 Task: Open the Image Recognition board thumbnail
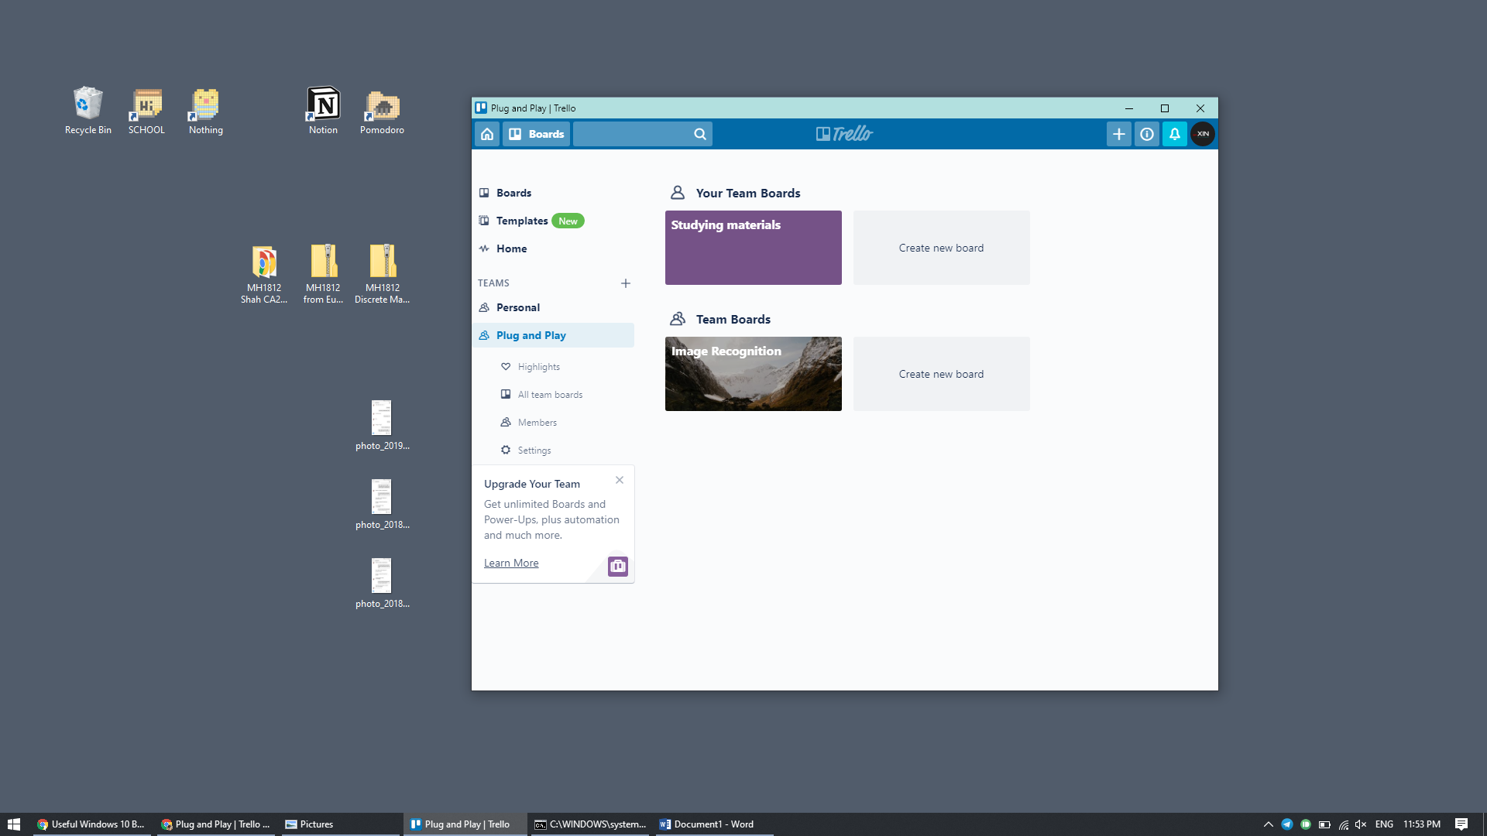pos(753,373)
